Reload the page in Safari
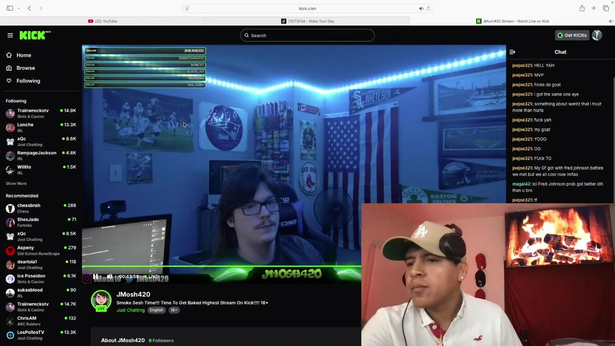Screen dimensions: 615x346 tap(428, 8)
